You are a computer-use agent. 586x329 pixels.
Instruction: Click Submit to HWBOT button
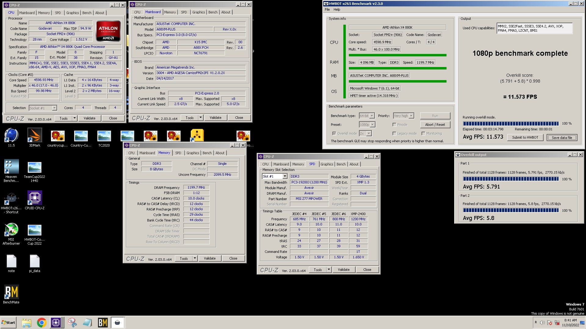[525, 137]
